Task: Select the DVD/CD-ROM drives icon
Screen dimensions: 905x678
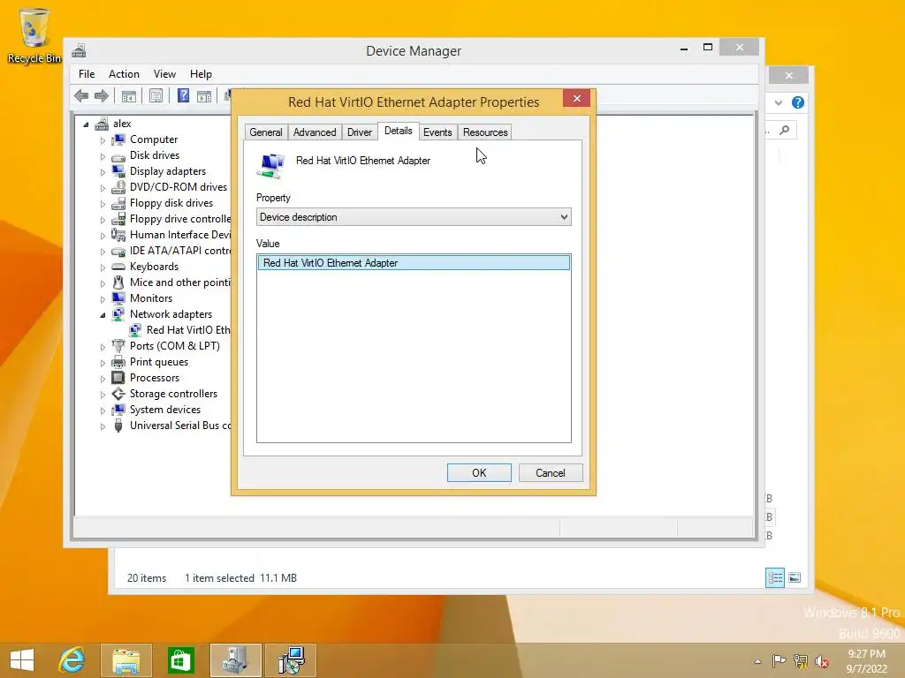Action: (118, 187)
